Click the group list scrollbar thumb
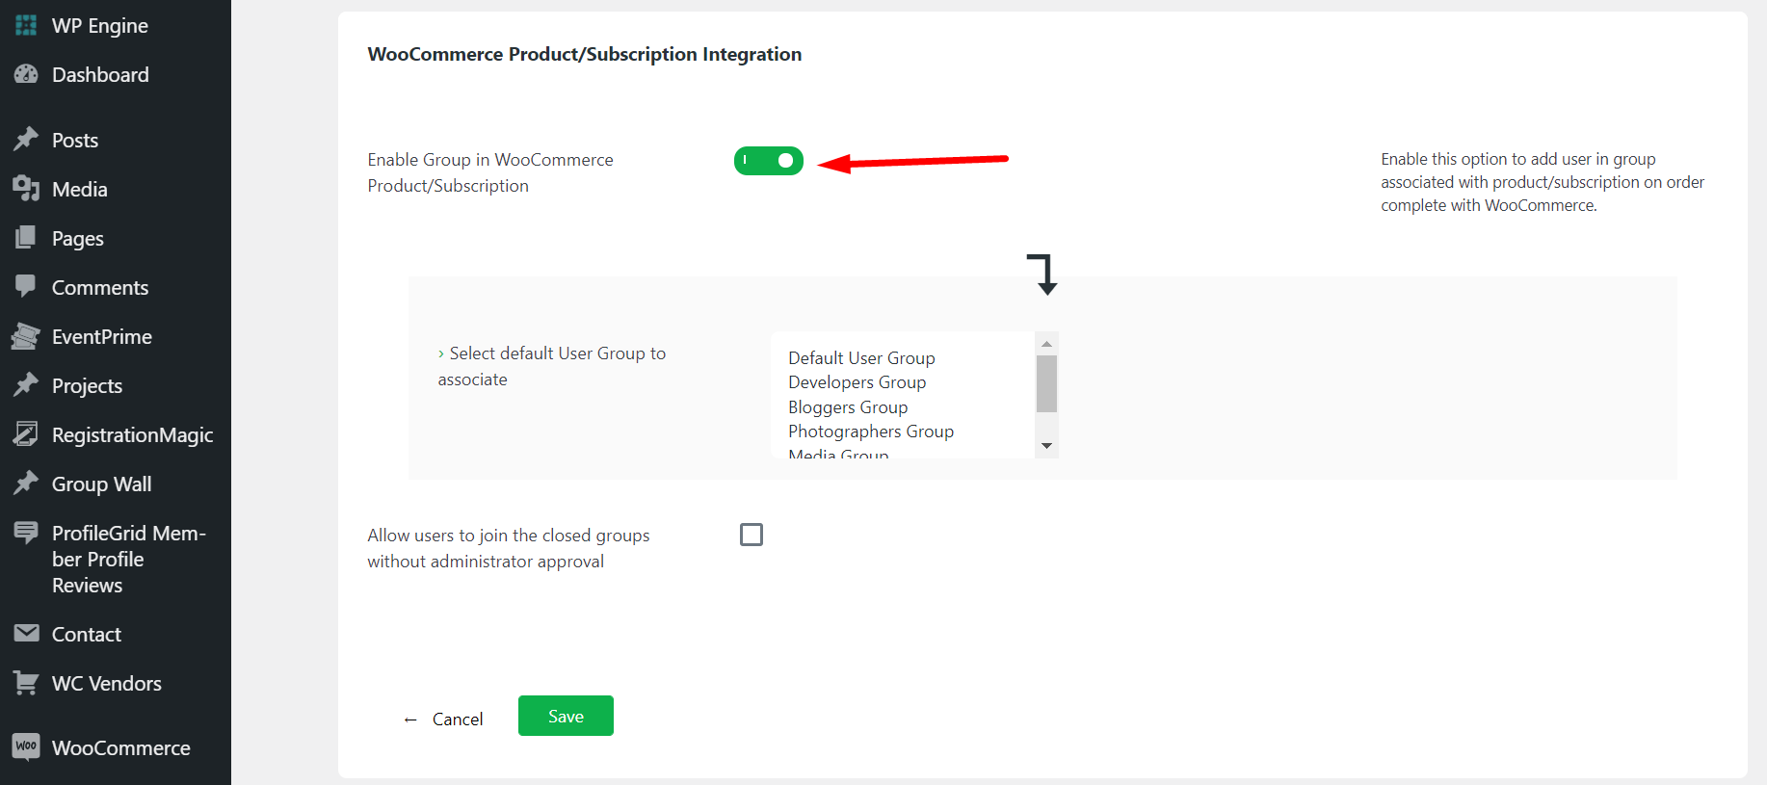The image size is (1767, 785). [x=1046, y=383]
